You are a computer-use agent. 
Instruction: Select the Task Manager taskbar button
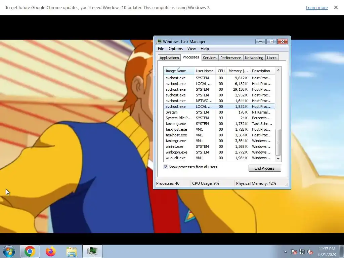point(92,251)
